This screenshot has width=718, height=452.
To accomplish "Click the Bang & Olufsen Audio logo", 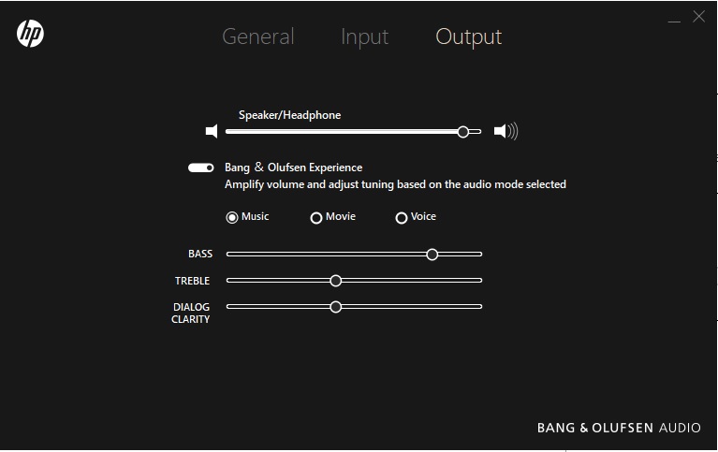I will (x=619, y=428).
